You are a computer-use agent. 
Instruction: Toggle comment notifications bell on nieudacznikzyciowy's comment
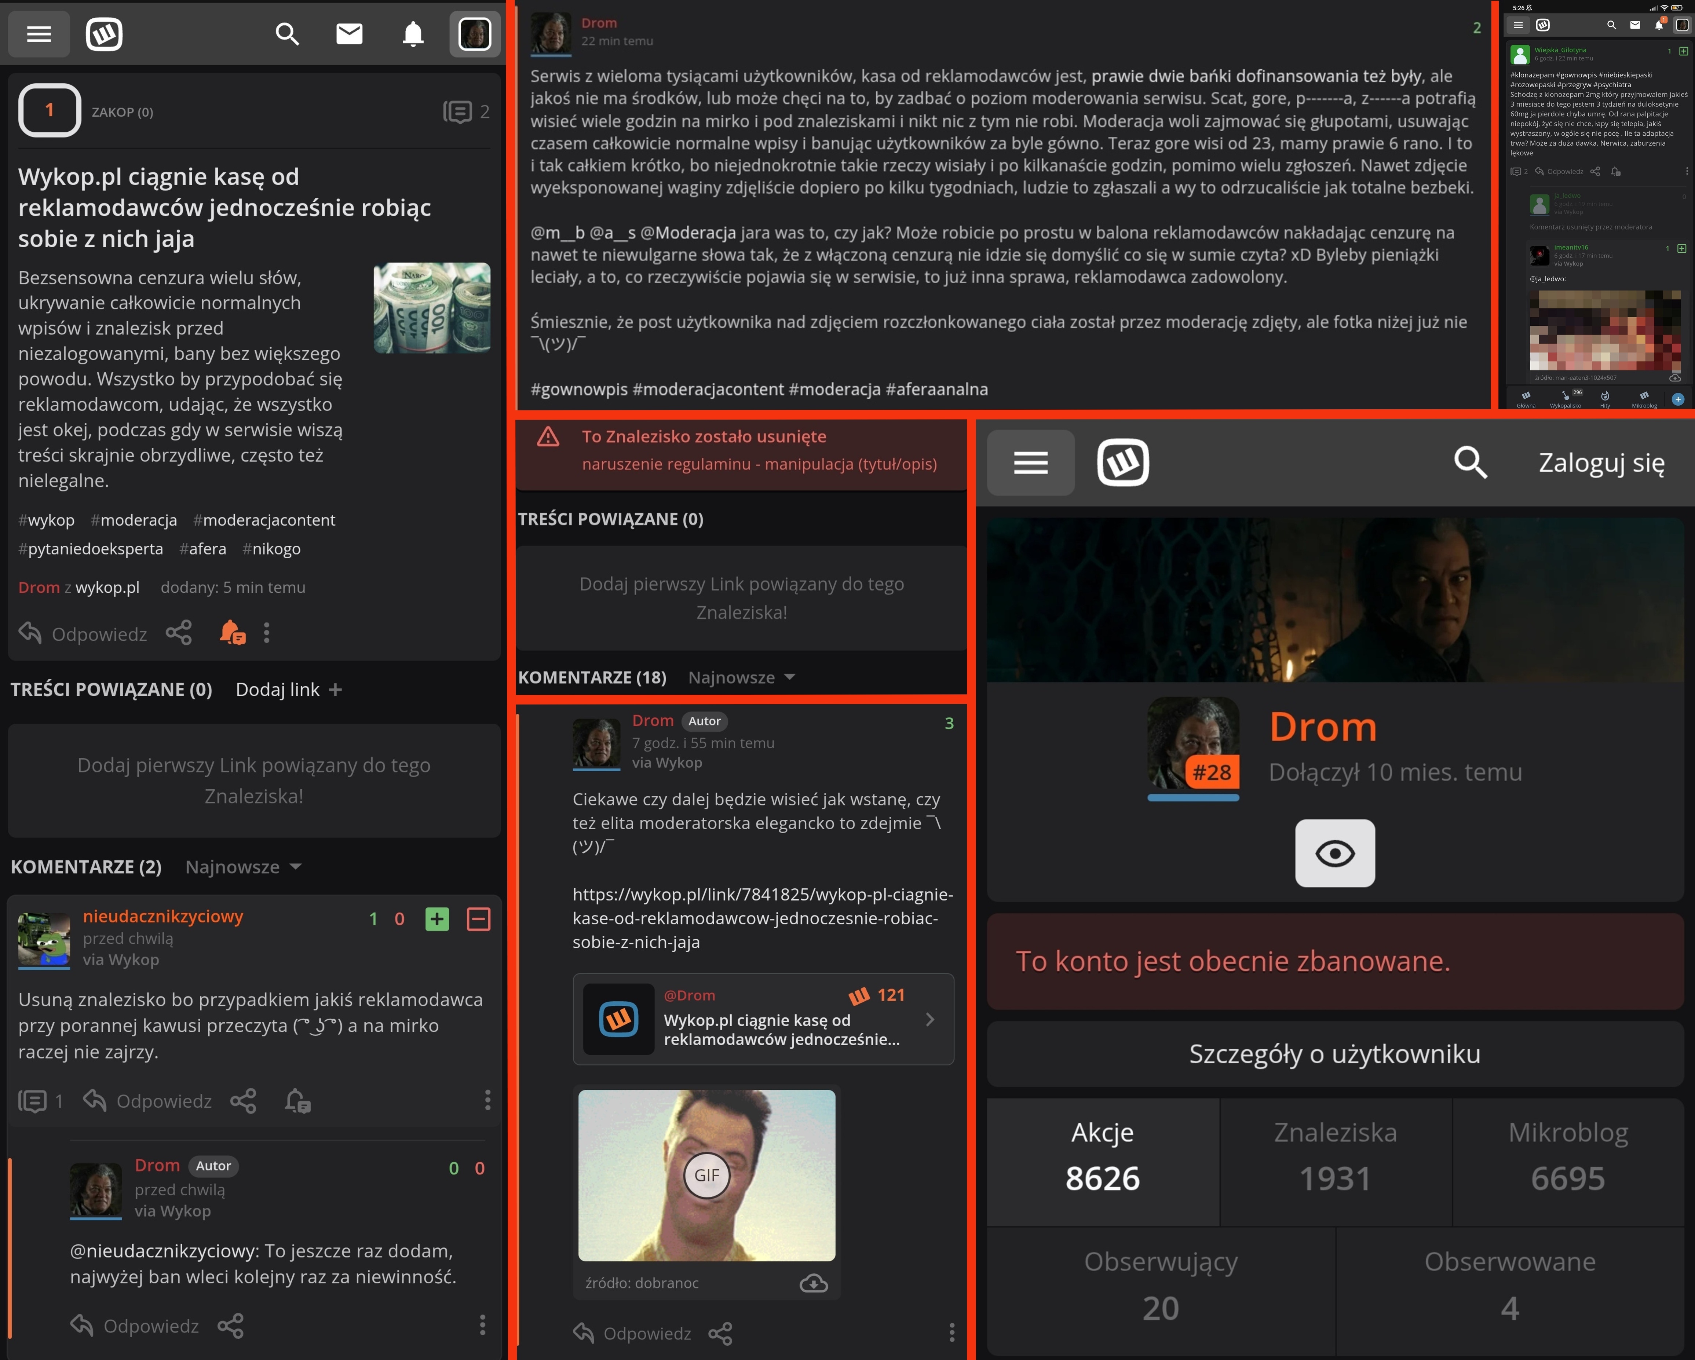(297, 1101)
